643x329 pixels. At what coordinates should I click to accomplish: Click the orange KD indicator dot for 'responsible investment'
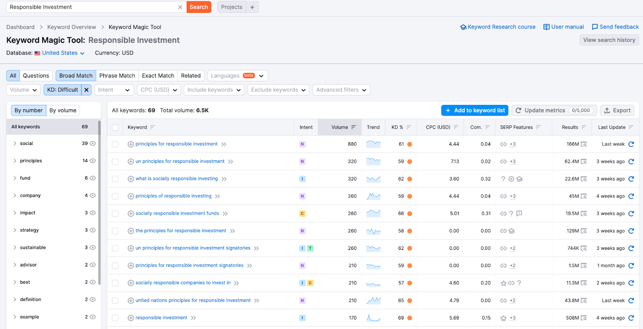[410, 318]
